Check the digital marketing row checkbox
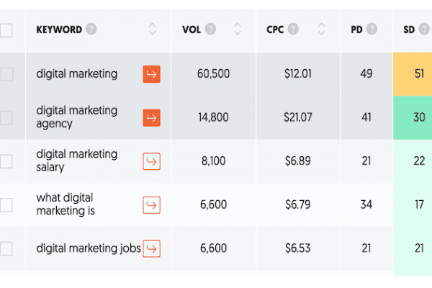This screenshot has width=432, height=288. [6, 74]
